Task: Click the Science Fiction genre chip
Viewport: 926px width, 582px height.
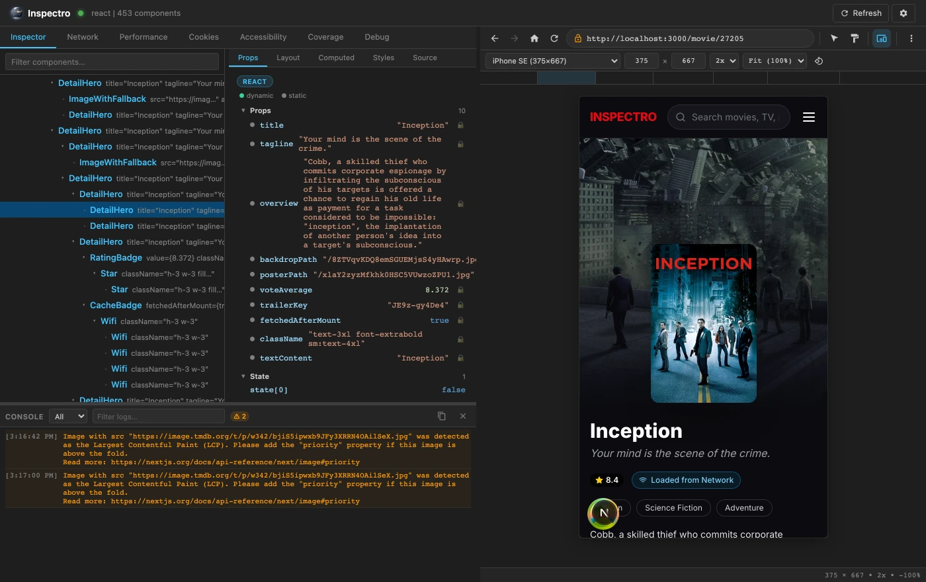Action: (673, 508)
